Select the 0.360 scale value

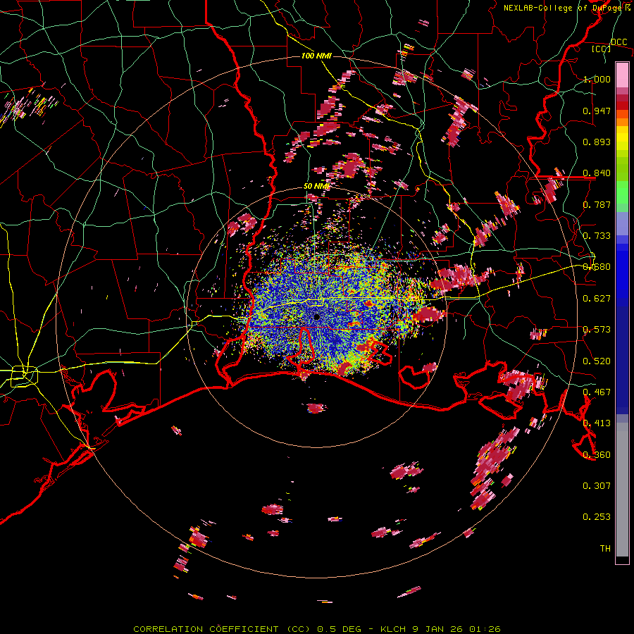(x=597, y=455)
